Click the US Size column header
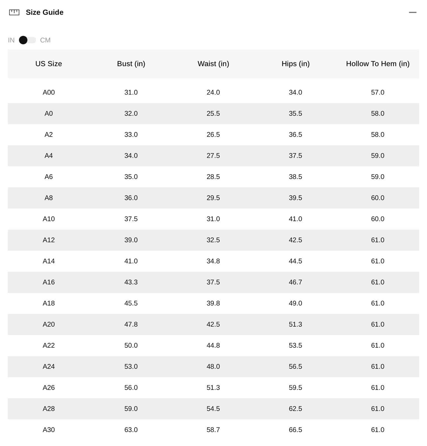Viewport: 427px width, 446px height. click(48, 64)
